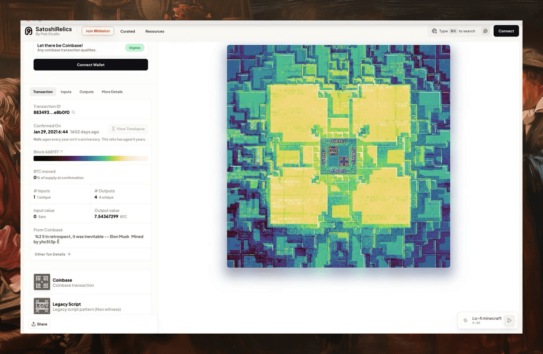Click the globe icon in search bar
543x354 pixels.
pos(434,31)
